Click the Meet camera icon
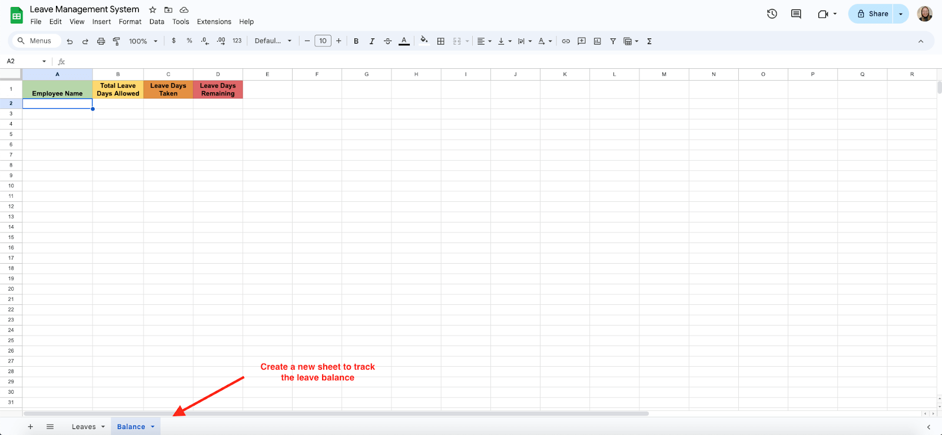 (x=823, y=14)
